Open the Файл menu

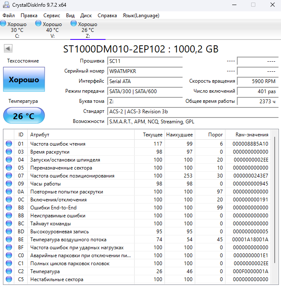[x=8, y=16]
